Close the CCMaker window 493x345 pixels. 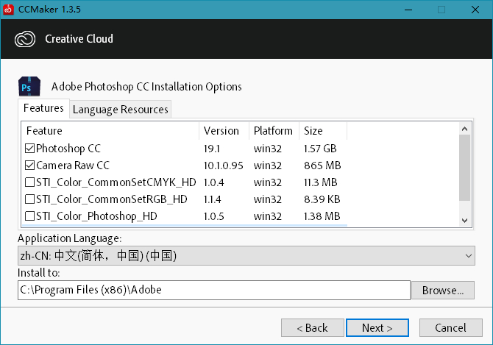click(475, 10)
